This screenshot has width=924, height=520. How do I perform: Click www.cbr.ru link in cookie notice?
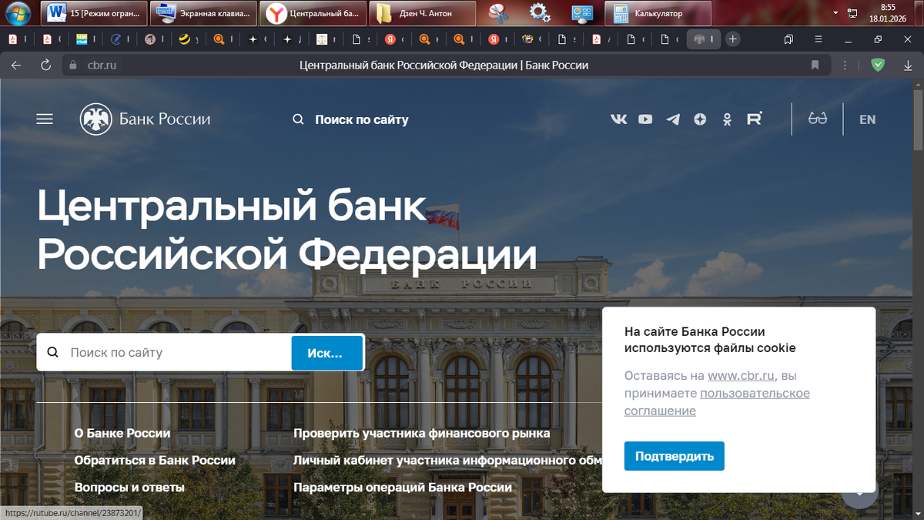click(741, 376)
